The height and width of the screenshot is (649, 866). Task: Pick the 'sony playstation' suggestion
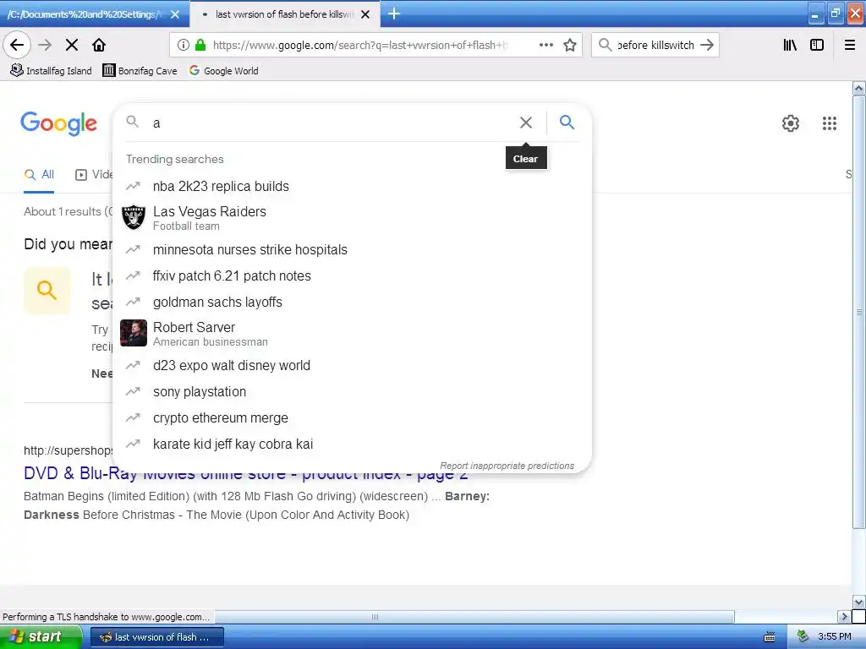pyautogui.click(x=352, y=392)
